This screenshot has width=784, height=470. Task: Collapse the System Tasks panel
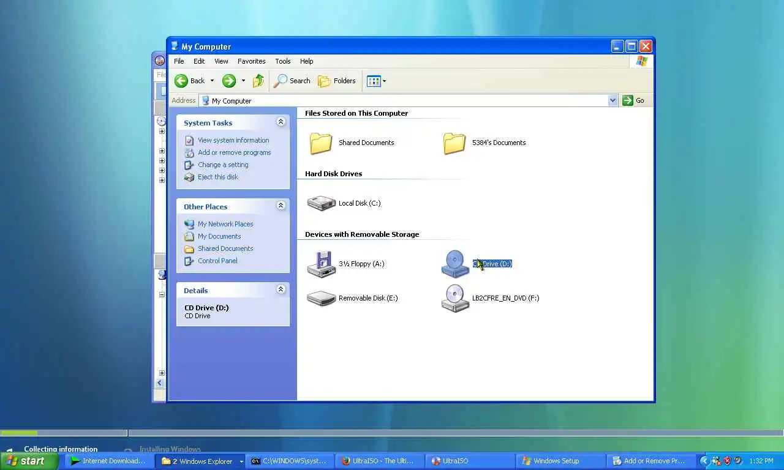281,122
